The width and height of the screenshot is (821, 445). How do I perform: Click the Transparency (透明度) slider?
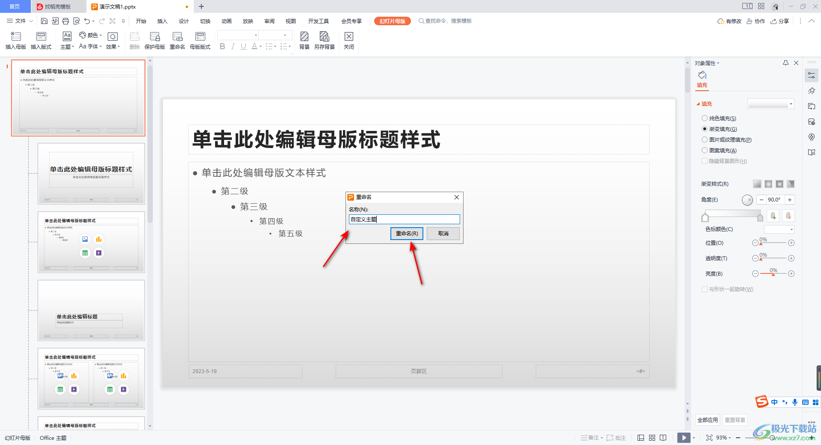(x=773, y=258)
